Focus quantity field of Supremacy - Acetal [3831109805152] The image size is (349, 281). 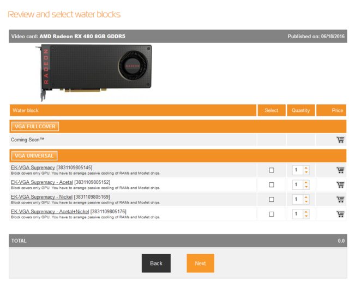(x=298, y=185)
